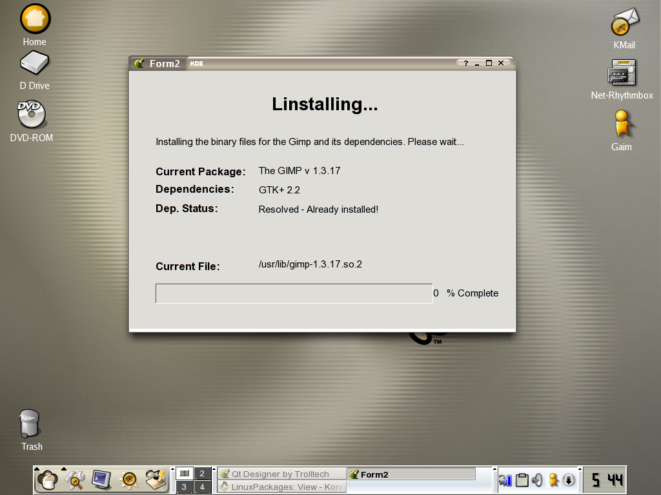Open the wrench settings tool in the panel
Screen dimensions: 661x495
[75, 480]
